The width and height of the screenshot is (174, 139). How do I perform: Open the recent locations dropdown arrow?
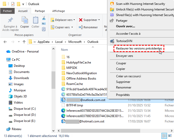pos(19,42)
